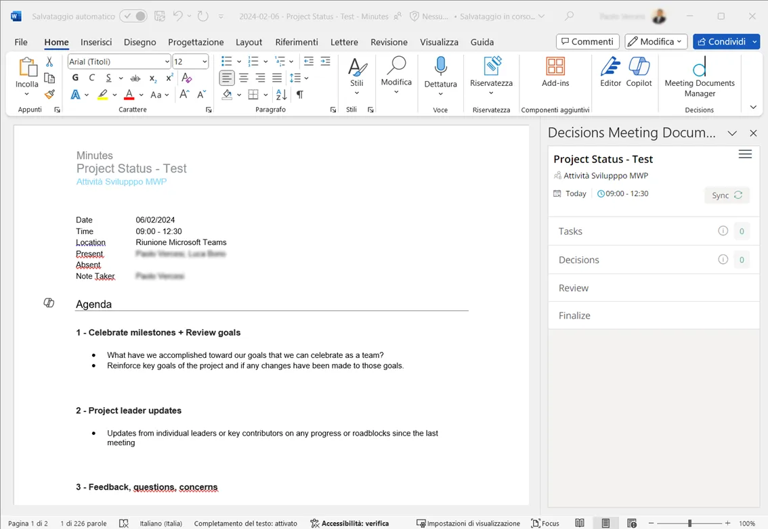Select the Format Painter brush icon
This screenshot has width=768, height=529.
click(x=49, y=94)
